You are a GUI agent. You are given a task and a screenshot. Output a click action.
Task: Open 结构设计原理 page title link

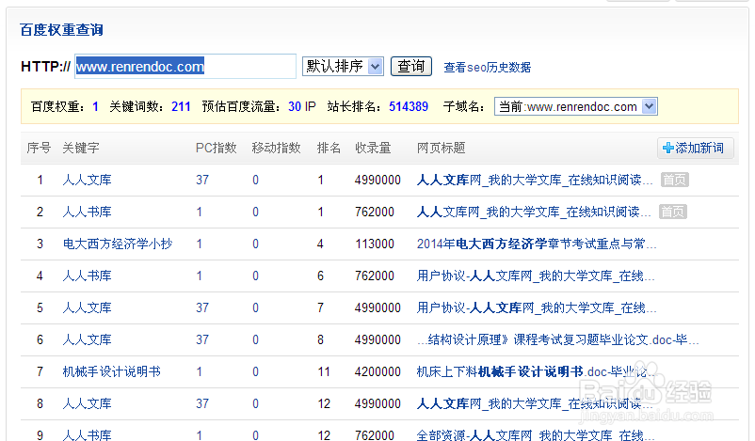coord(557,339)
